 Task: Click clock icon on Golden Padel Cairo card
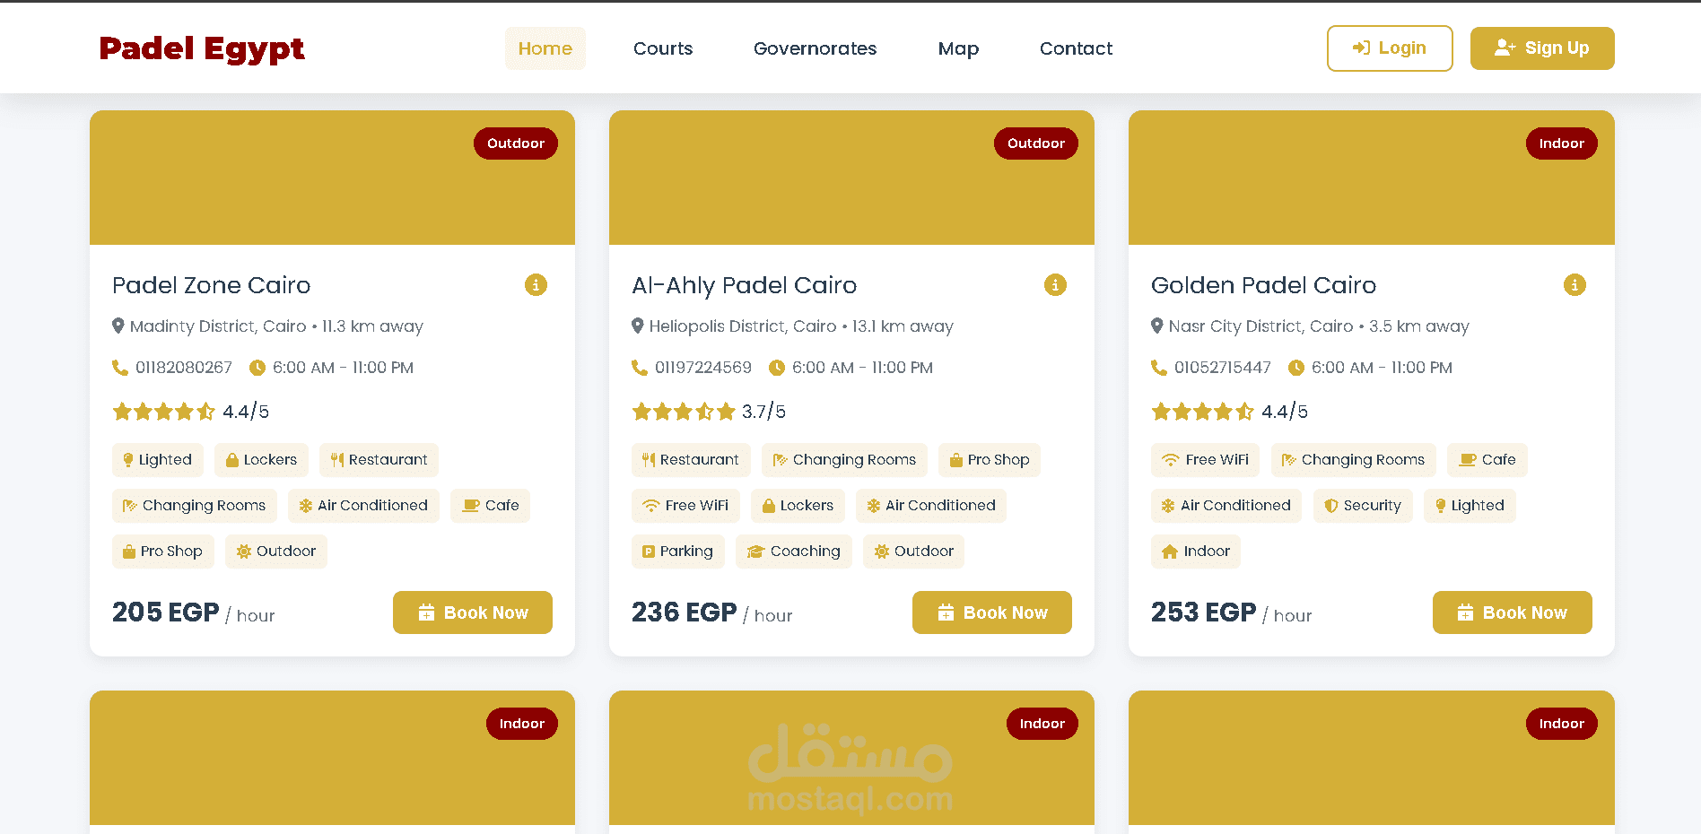point(1296,368)
